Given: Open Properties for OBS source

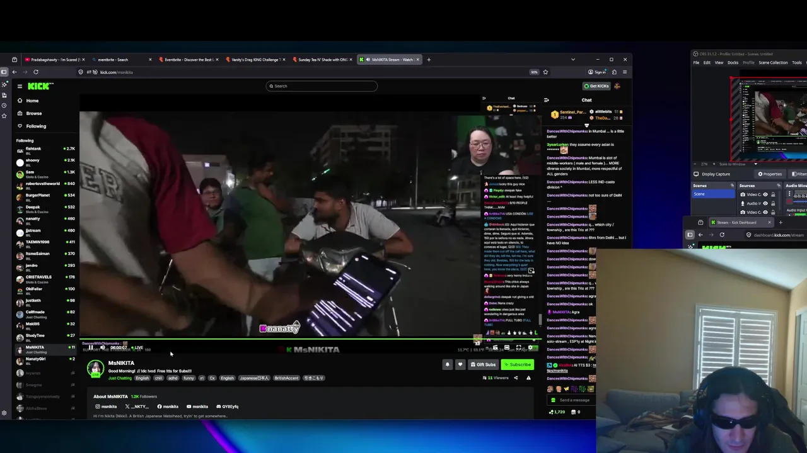Looking at the screenshot, I should pyautogui.click(x=770, y=174).
